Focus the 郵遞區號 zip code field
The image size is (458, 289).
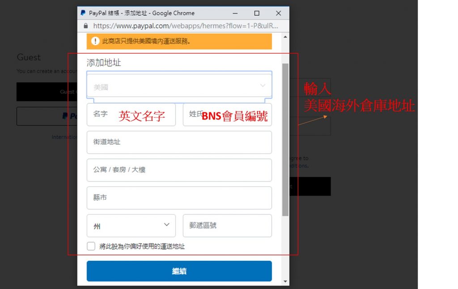[x=227, y=225]
